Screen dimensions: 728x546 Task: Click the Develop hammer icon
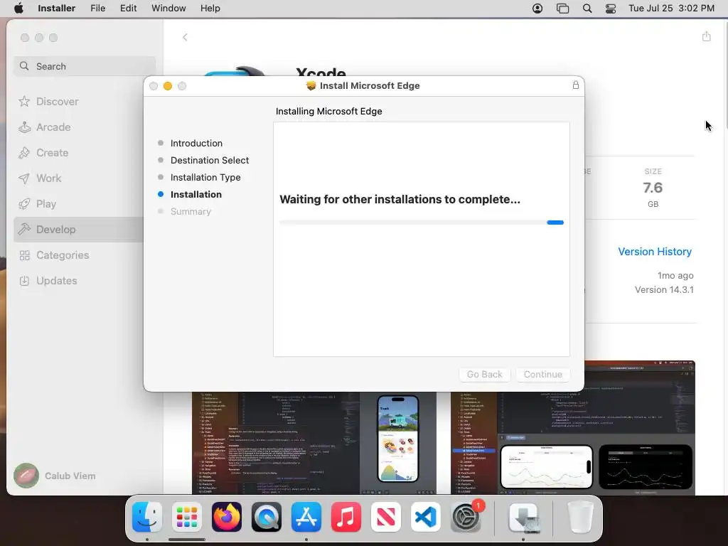(24, 230)
